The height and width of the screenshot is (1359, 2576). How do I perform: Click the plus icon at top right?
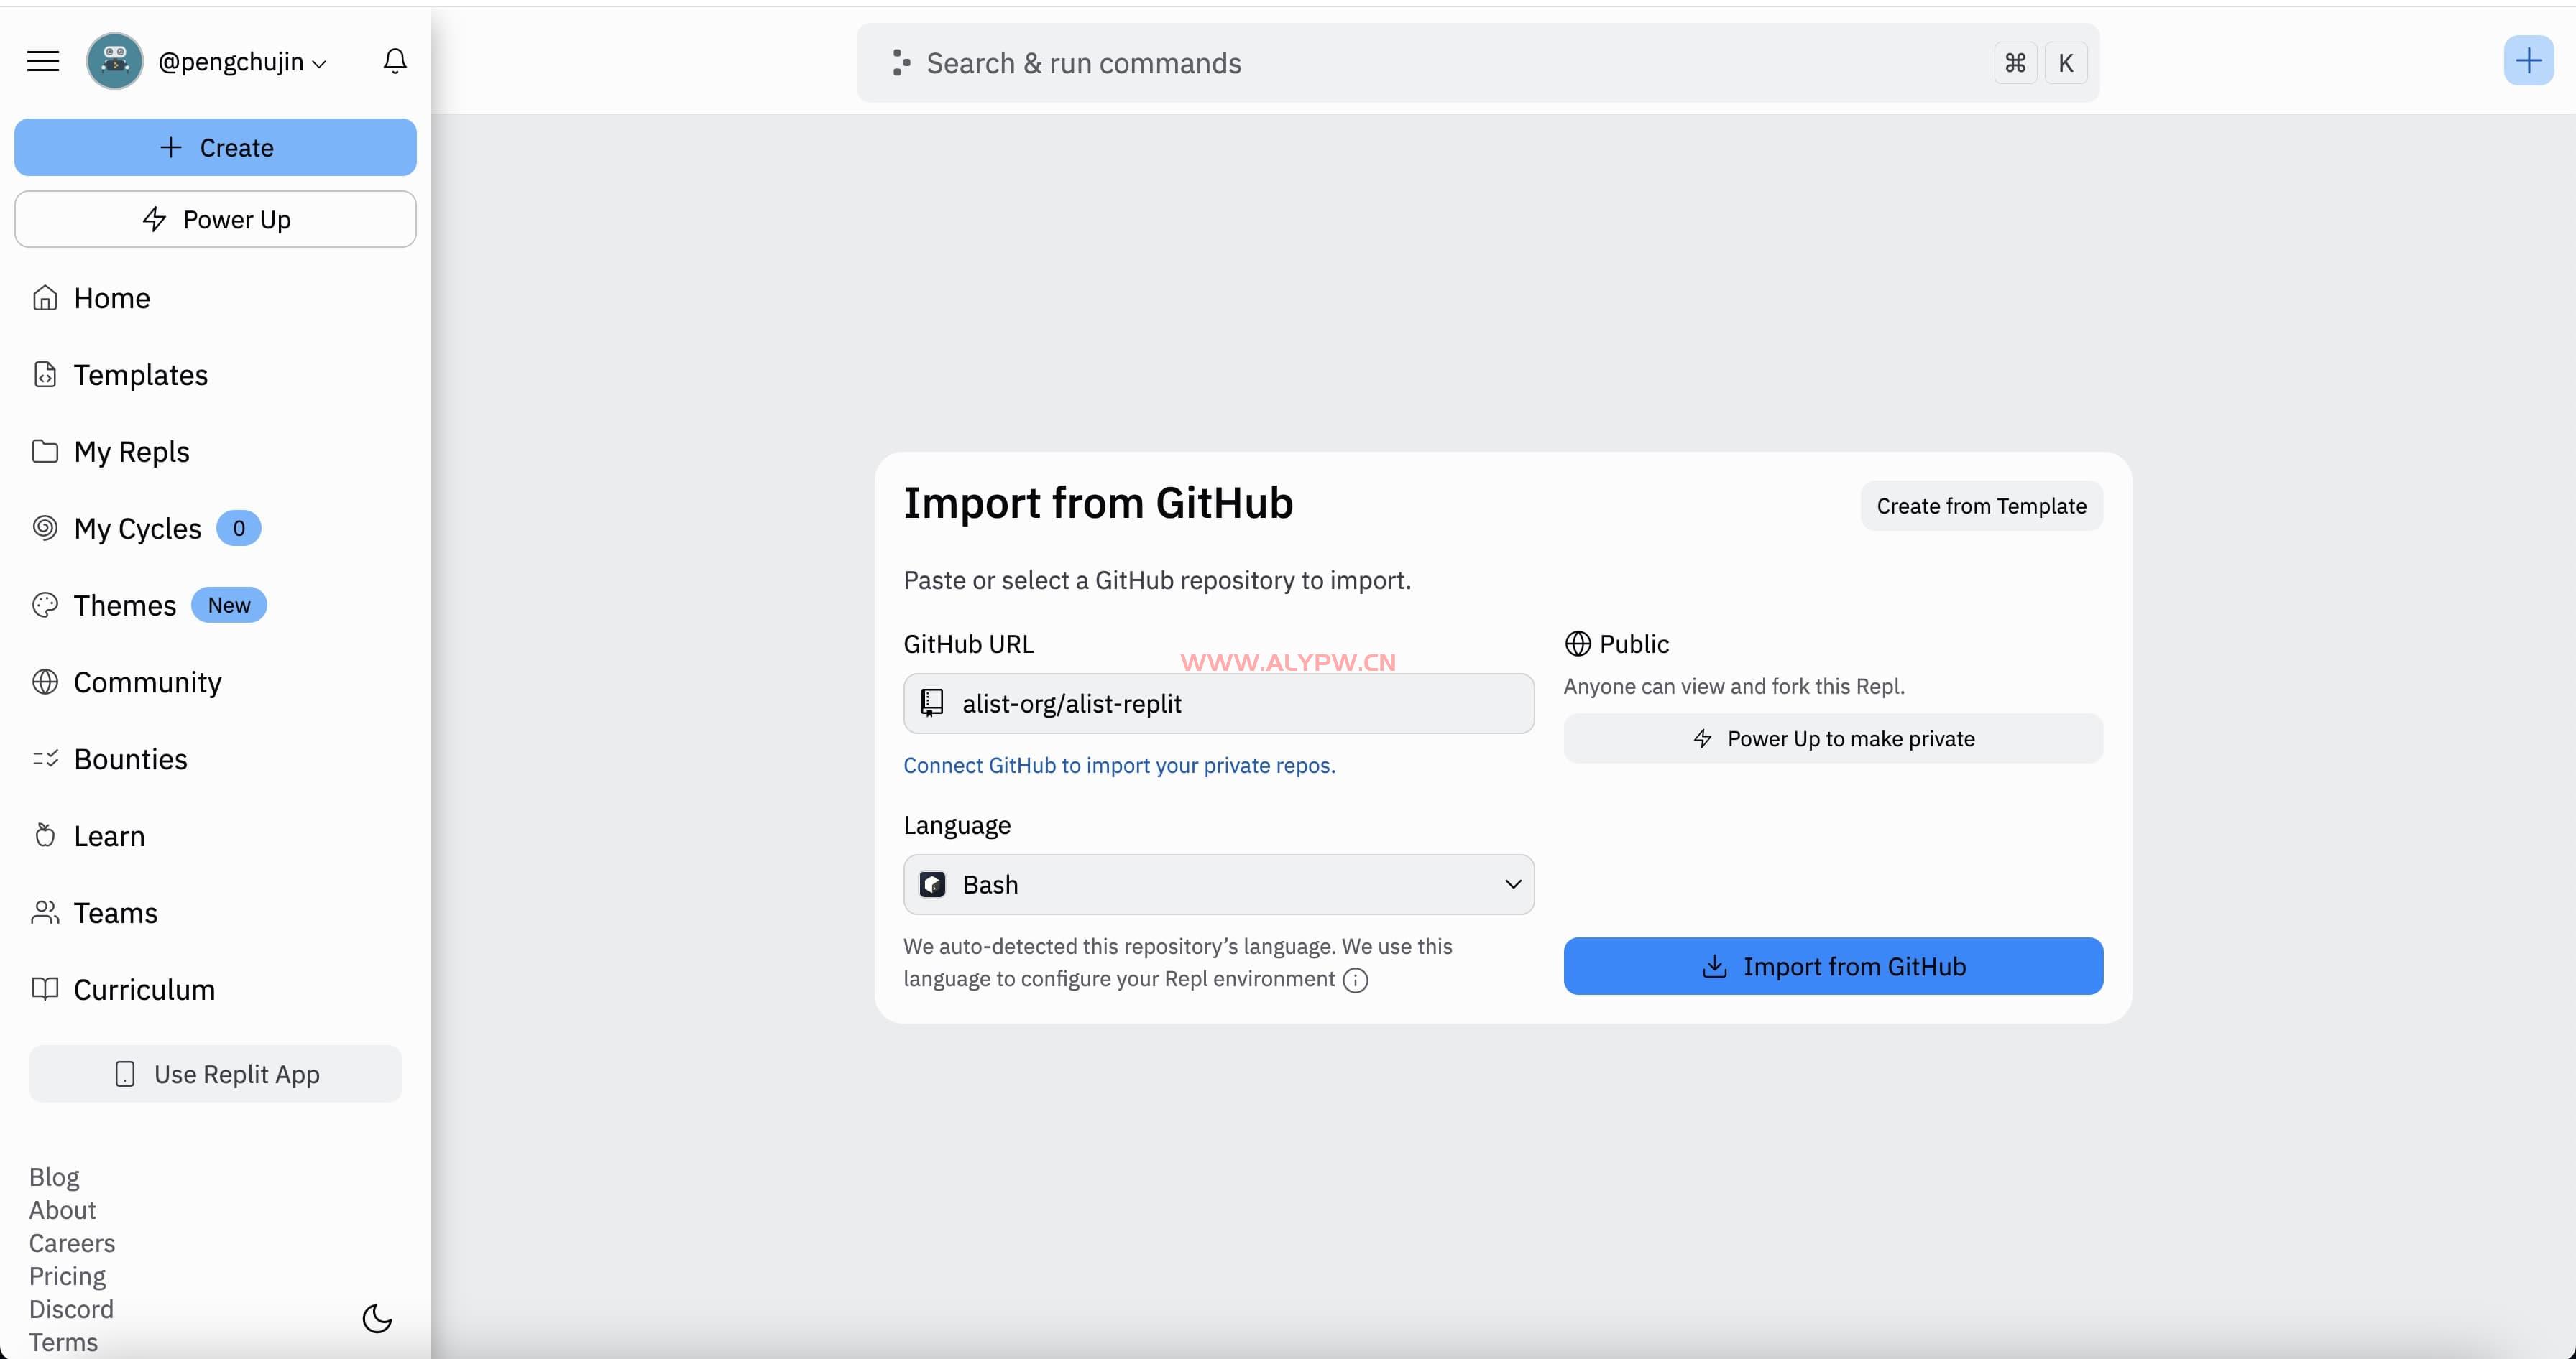[x=2528, y=61]
